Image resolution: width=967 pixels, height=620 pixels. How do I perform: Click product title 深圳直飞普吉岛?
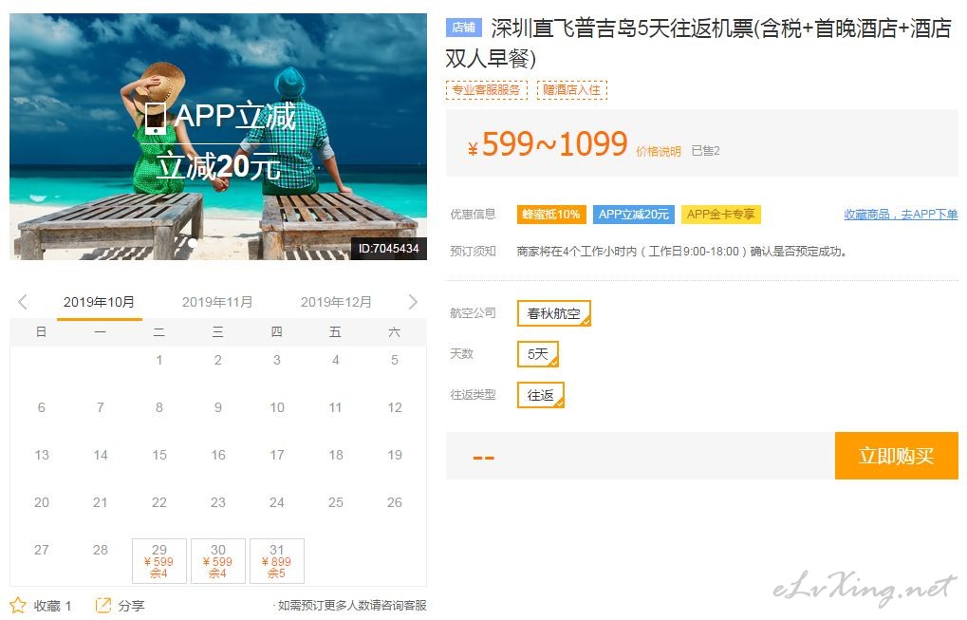(x=698, y=43)
